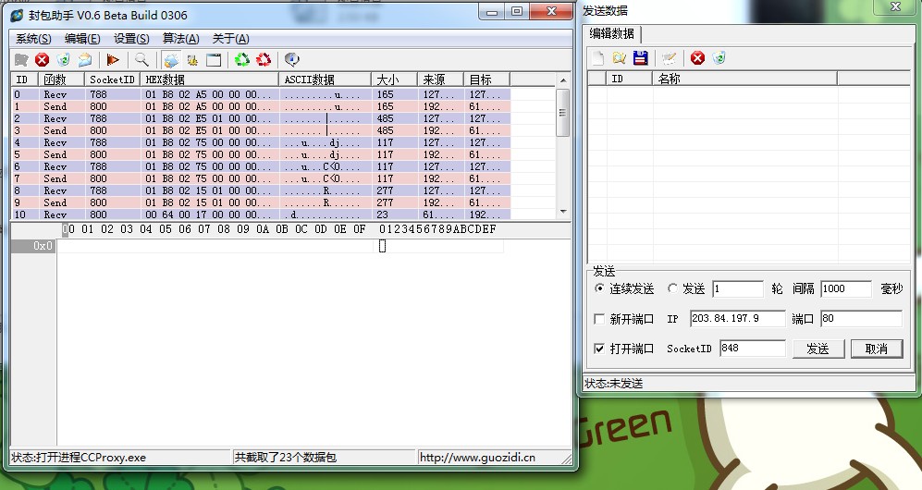Viewport: 922px width, 490px height.
Task: Select packet row ID 8 Recv size 277
Action: [x=261, y=191]
